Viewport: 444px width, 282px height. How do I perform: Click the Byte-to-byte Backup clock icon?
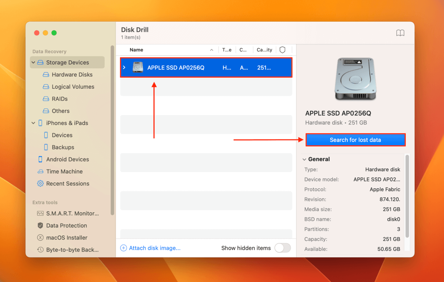[x=40, y=250]
